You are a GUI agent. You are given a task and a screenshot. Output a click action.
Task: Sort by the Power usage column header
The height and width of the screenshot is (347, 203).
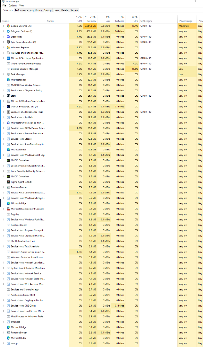[x=187, y=19]
